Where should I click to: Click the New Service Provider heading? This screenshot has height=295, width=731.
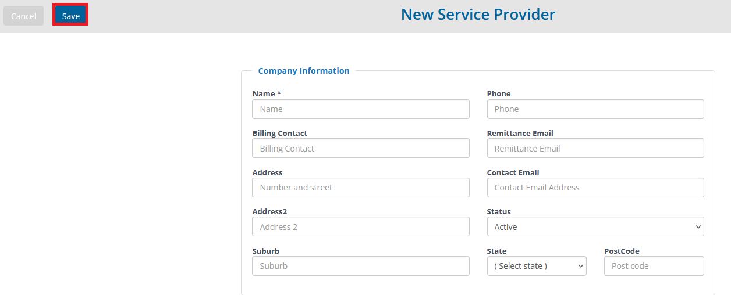478,15
